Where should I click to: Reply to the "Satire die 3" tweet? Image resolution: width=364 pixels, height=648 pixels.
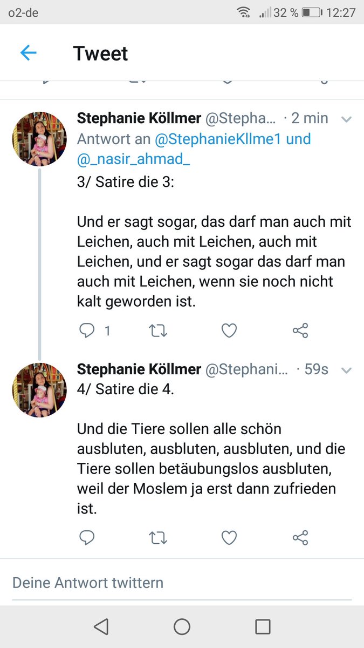(x=87, y=330)
